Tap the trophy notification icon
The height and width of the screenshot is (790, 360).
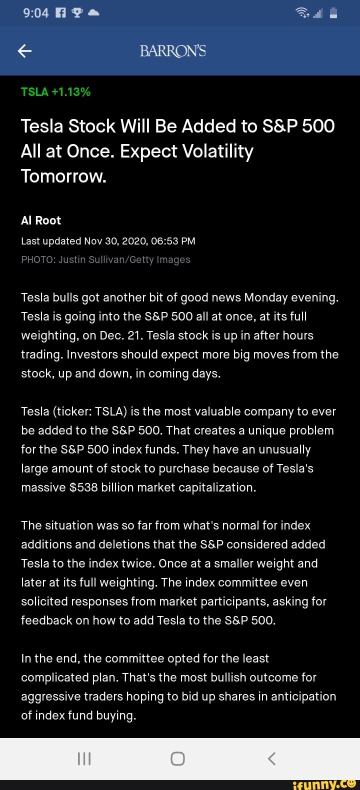pyautogui.click(x=77, y=13)
